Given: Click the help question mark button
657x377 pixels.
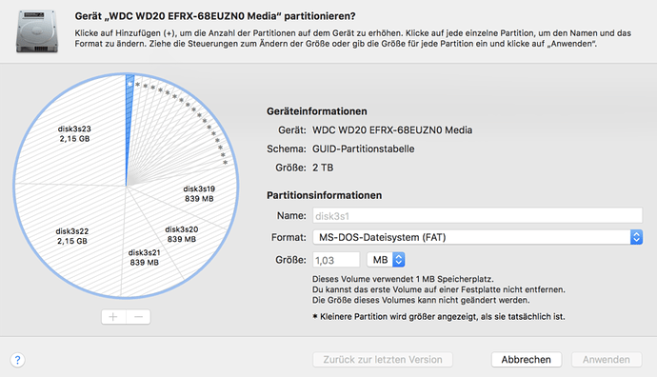Looking at the screenshot, I should 17,360.
